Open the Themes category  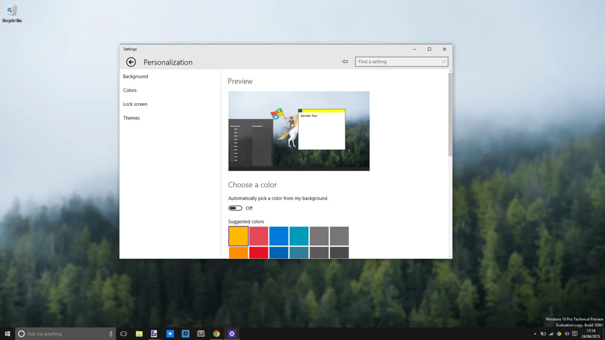tap(131, 118)
